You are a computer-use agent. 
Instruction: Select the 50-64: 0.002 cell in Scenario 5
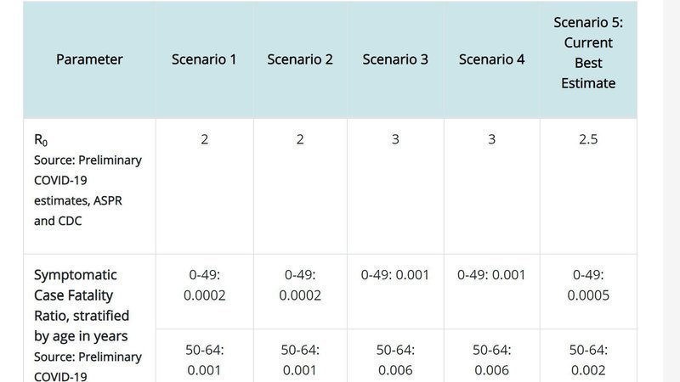587,360
